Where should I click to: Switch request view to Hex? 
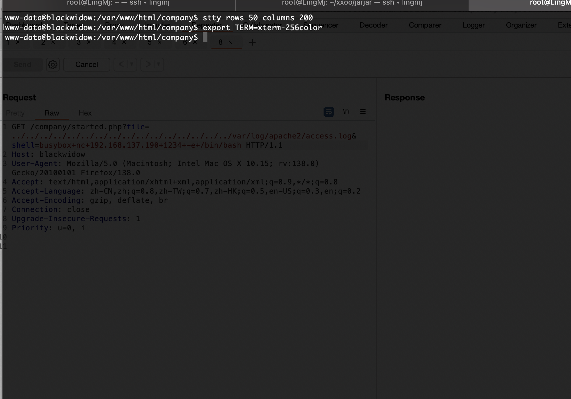point(85,113)
